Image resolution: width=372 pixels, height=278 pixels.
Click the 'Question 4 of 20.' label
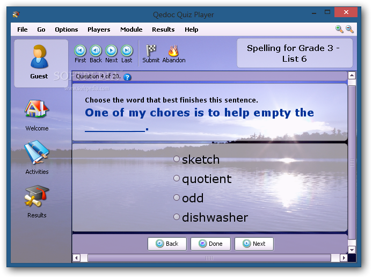point(98,76)
